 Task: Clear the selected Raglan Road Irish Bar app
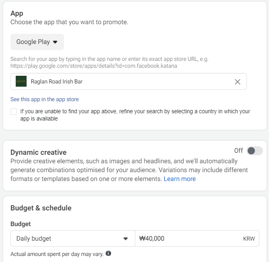click(238, 82)
